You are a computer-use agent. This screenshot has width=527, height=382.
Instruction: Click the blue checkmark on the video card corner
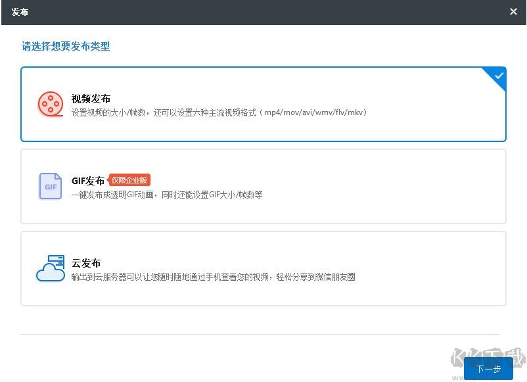499,76
